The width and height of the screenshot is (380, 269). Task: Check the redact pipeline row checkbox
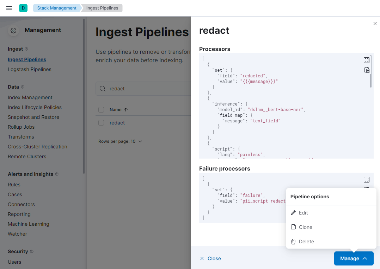(101, 123)
